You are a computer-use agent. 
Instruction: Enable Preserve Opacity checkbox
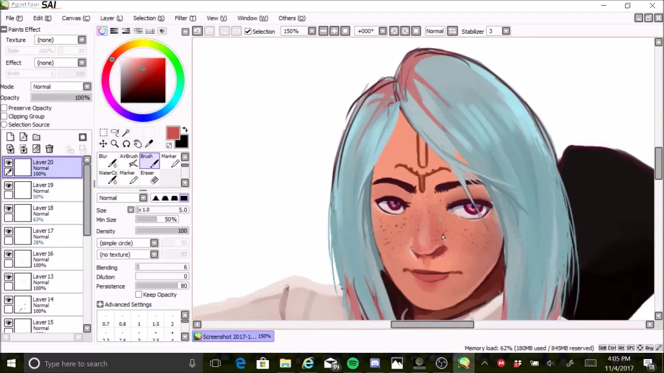pyautogui.click(x=4, y=108)
